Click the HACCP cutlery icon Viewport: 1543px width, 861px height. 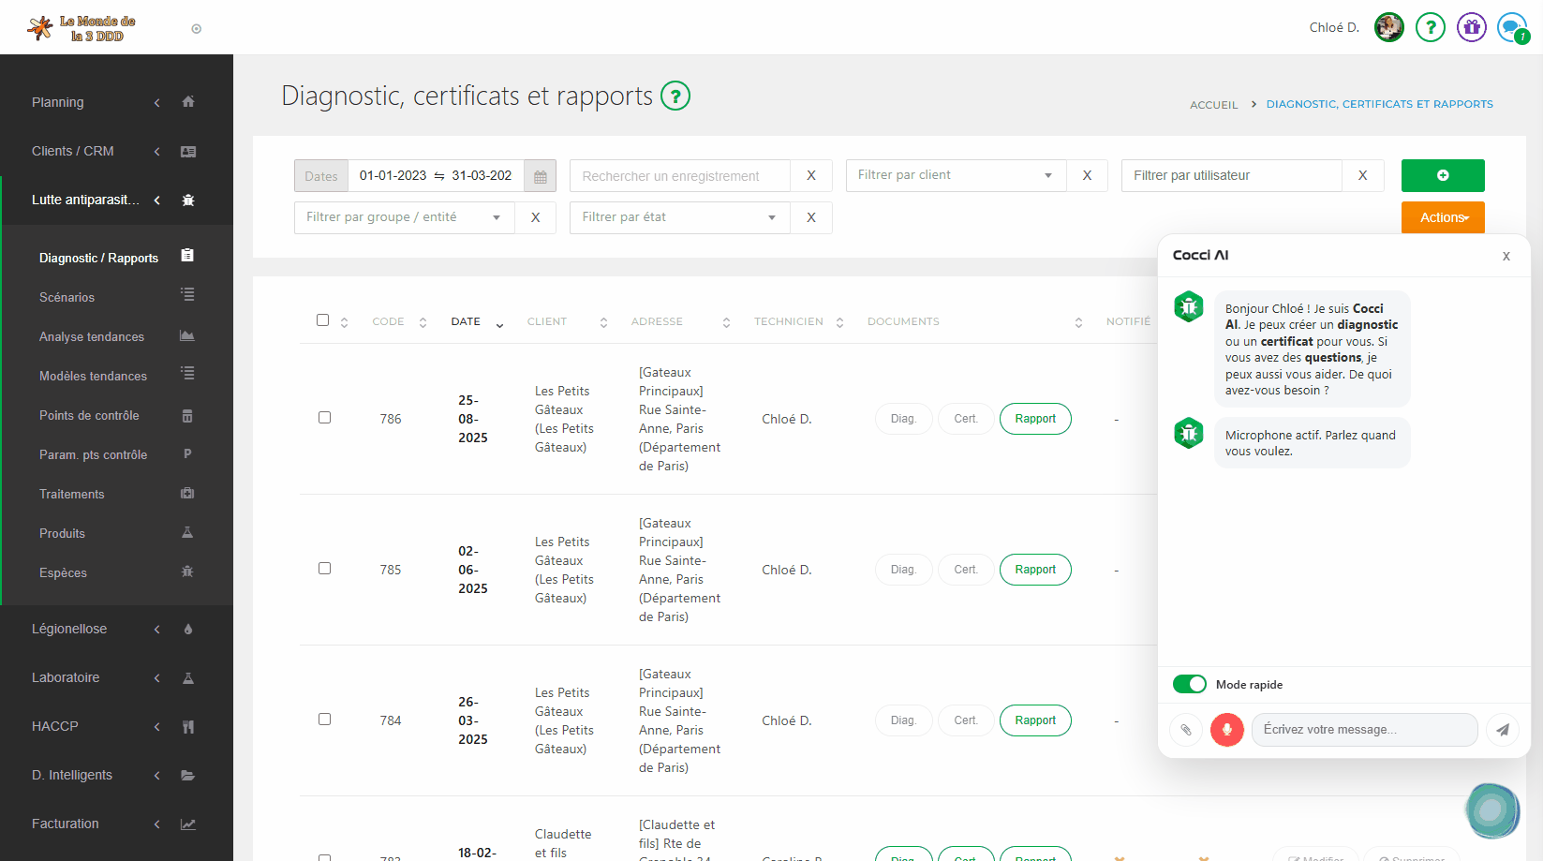[x=187, y=726]
